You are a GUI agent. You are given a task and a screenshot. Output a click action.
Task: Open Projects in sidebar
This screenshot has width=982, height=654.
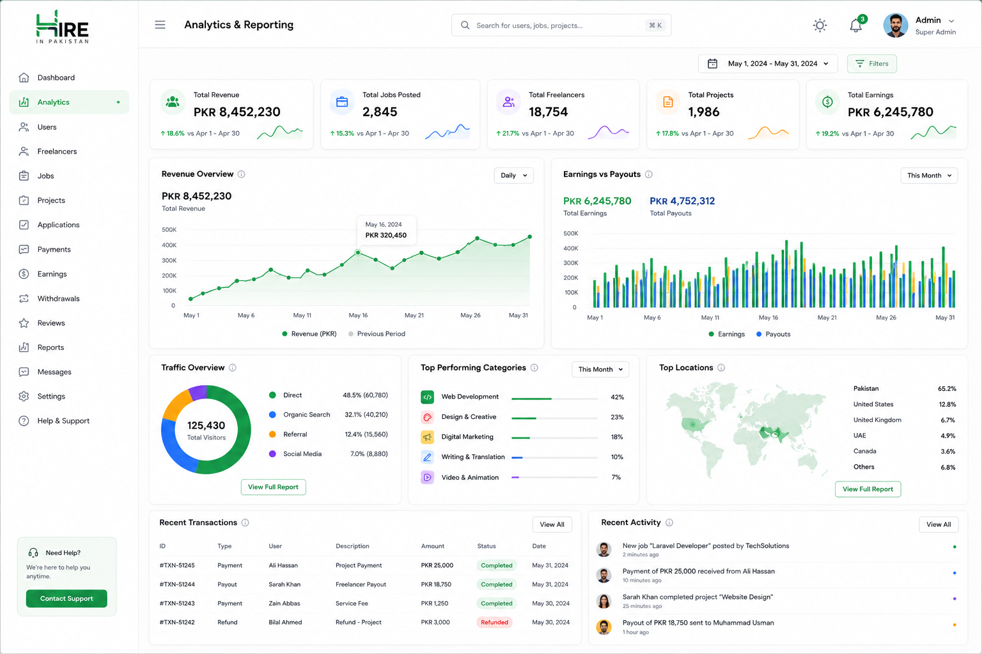pyautogui.click(x=69, y=201)
